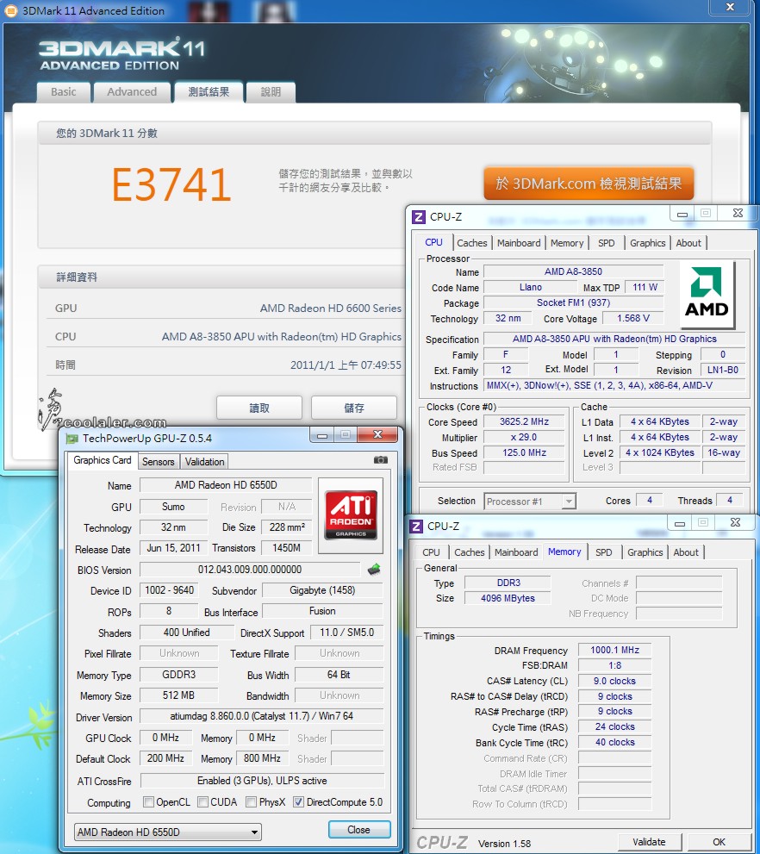The height and width of the screenshot is (854, 760).
Task: Switch to Sensors tab in GPU-Z
Action: (x=158, y=461)
